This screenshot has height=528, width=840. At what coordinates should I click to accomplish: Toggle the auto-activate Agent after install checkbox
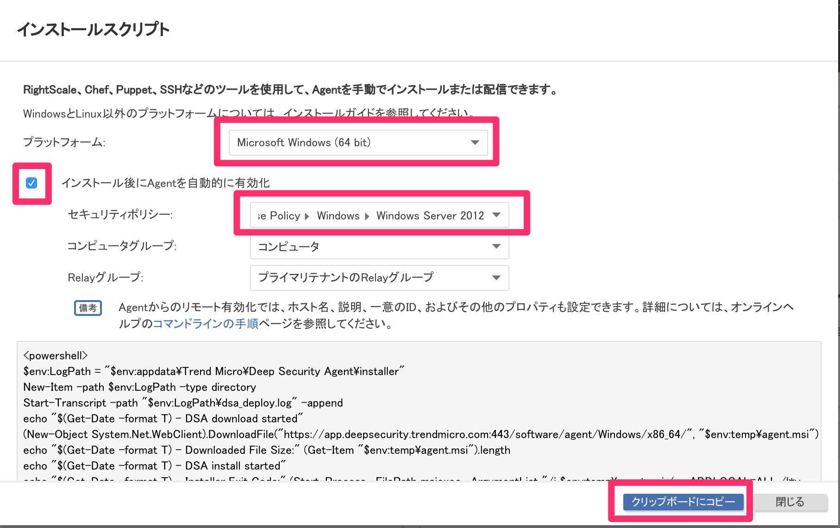point(31,183)
